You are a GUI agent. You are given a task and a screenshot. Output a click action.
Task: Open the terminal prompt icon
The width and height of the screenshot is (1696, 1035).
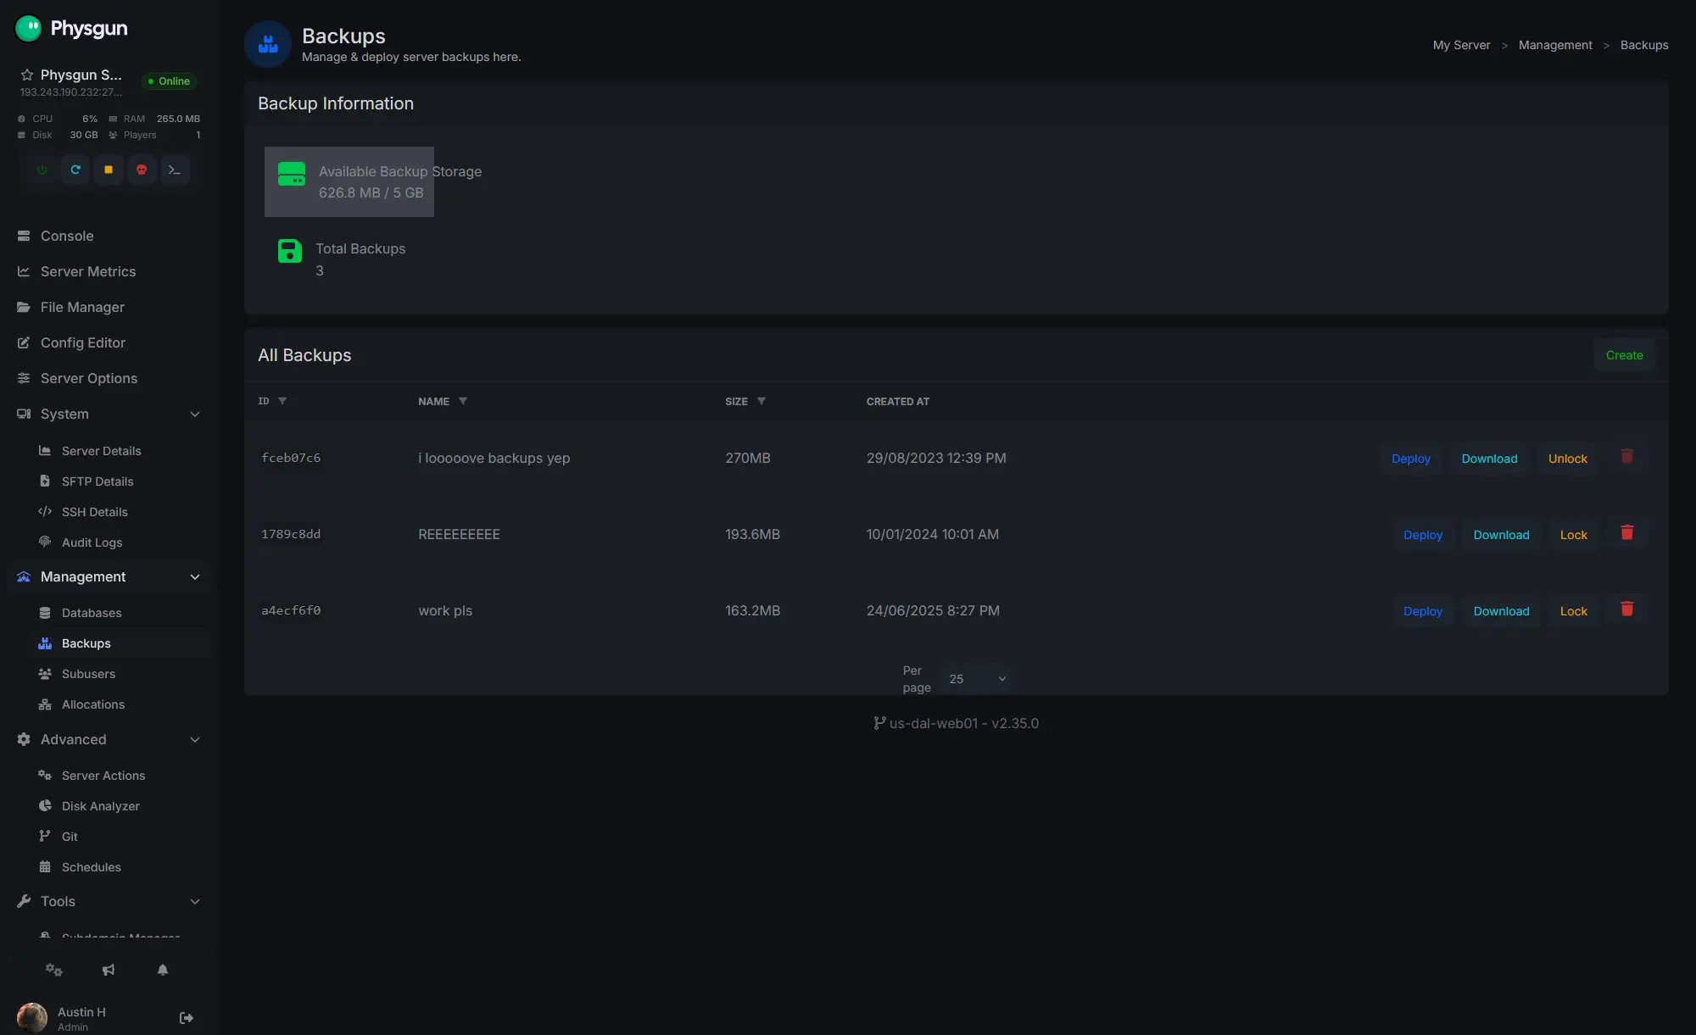coord(175,170)
